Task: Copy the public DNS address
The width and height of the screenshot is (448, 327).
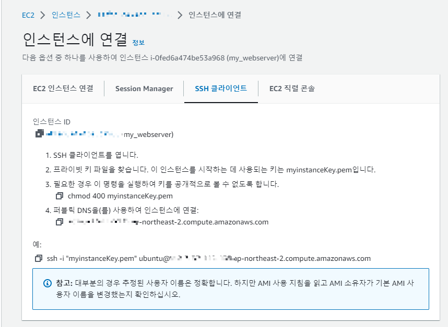Action: coord(60,222)
